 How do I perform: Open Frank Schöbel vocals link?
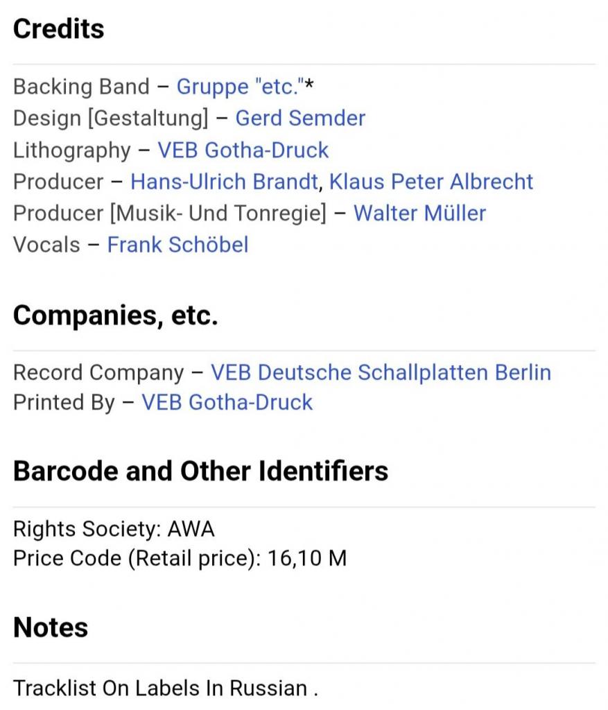(177, 244)
